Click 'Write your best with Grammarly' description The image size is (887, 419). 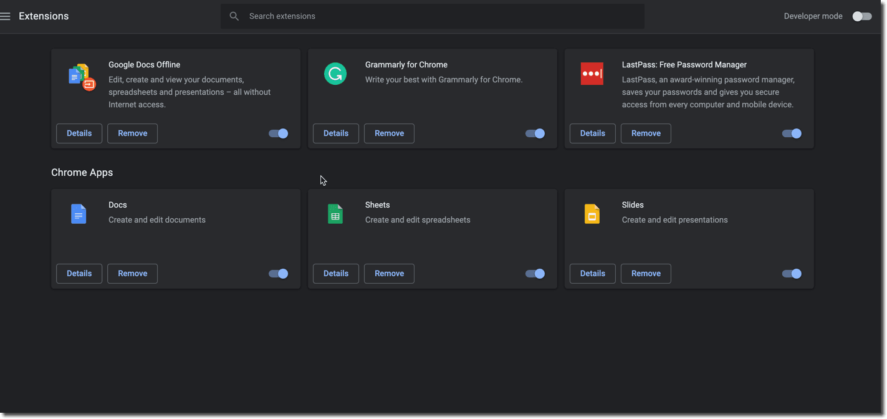[444, 80]
